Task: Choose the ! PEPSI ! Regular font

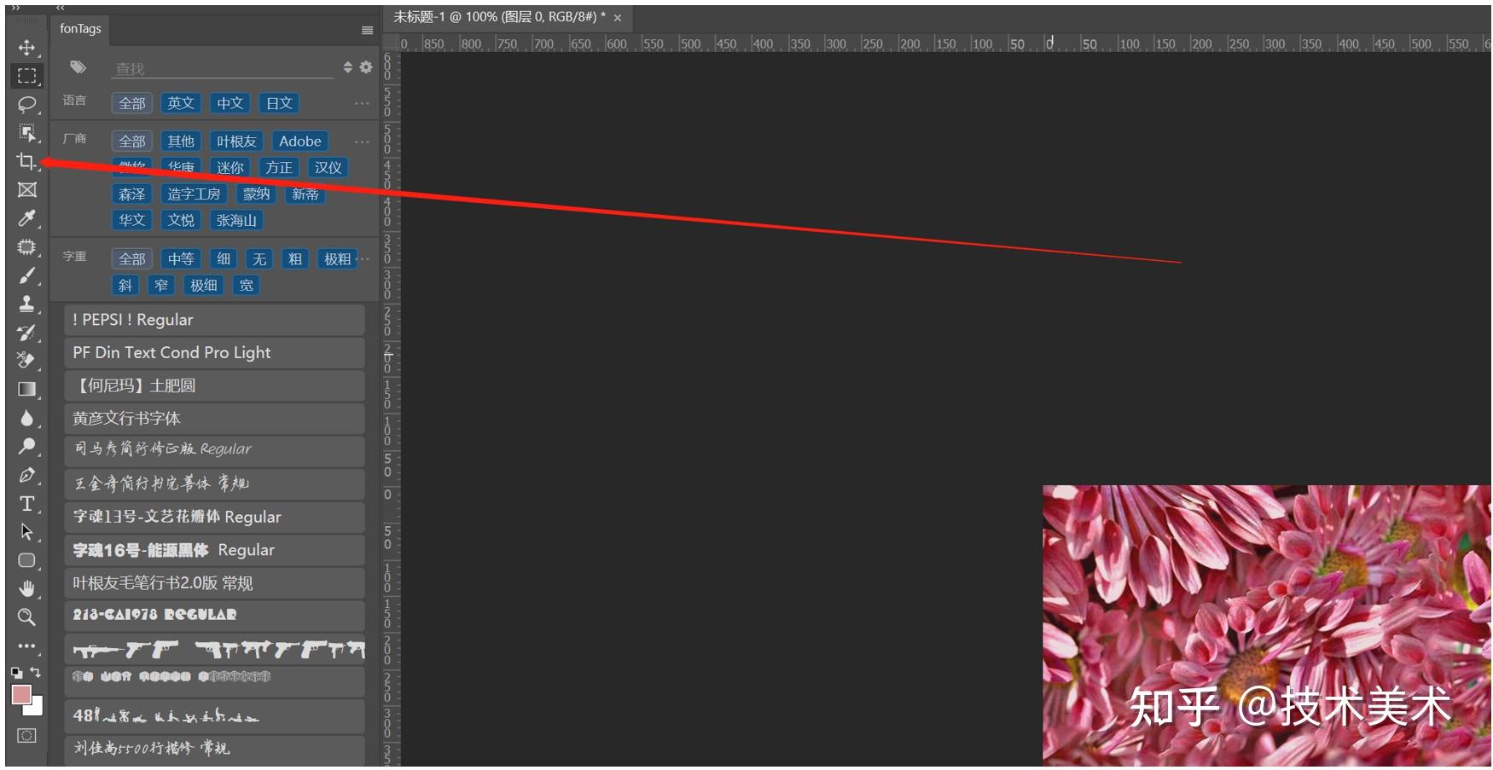Action: [x=214, y=320]
